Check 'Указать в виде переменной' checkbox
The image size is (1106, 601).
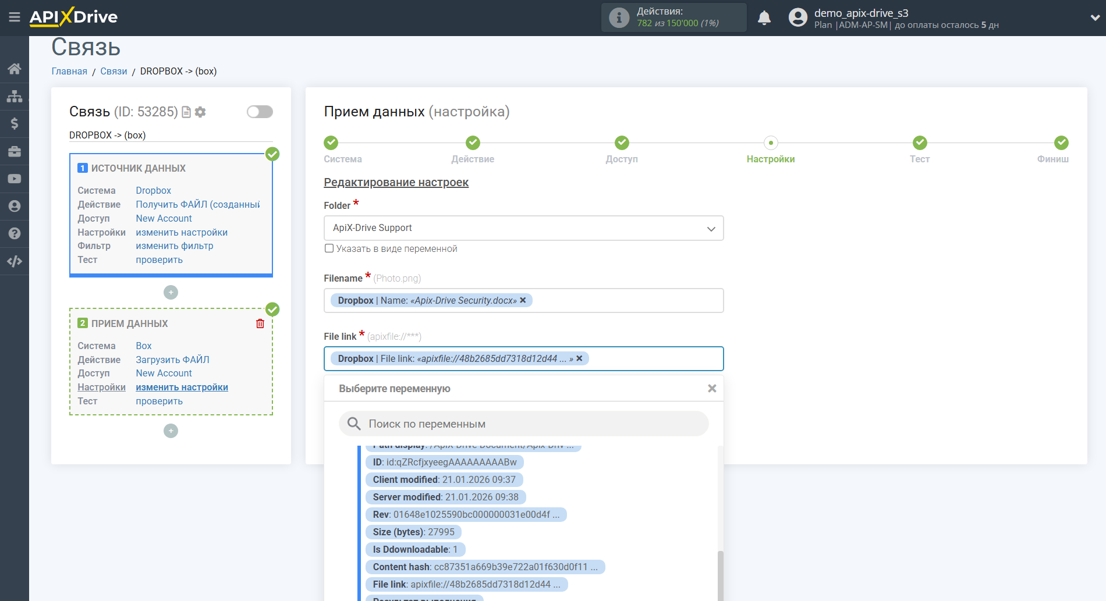tap(329, 248)
